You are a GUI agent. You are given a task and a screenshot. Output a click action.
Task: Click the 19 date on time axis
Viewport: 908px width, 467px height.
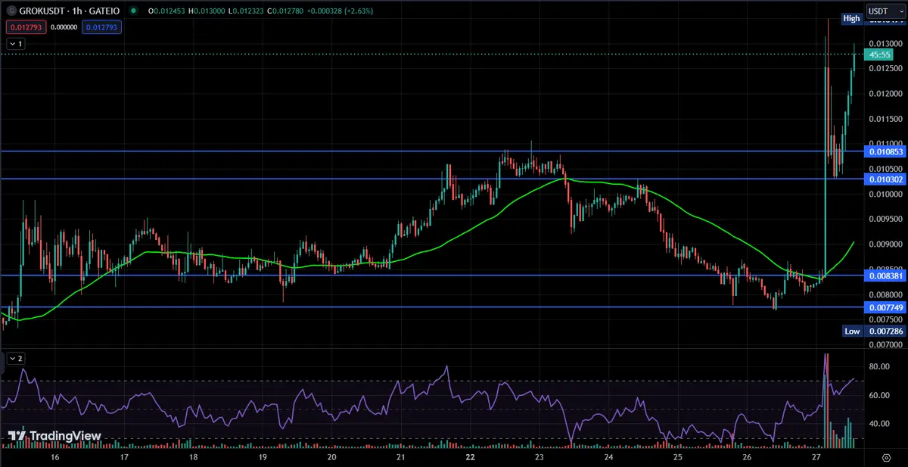[x=263, y=458]
